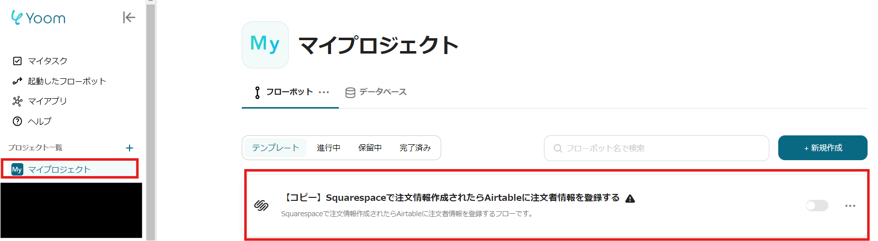Viewport: 878px width, 241px height.
Task: Click the 新規作成 button
Action: (x=822, y=148)
